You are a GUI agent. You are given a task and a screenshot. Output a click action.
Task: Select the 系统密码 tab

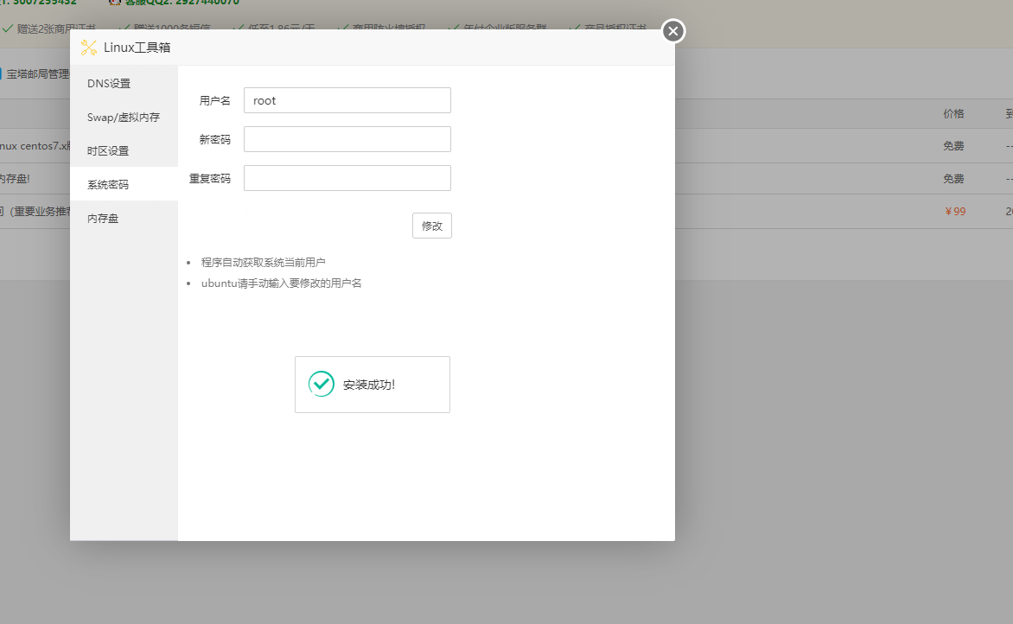click(x=124, y=184)
